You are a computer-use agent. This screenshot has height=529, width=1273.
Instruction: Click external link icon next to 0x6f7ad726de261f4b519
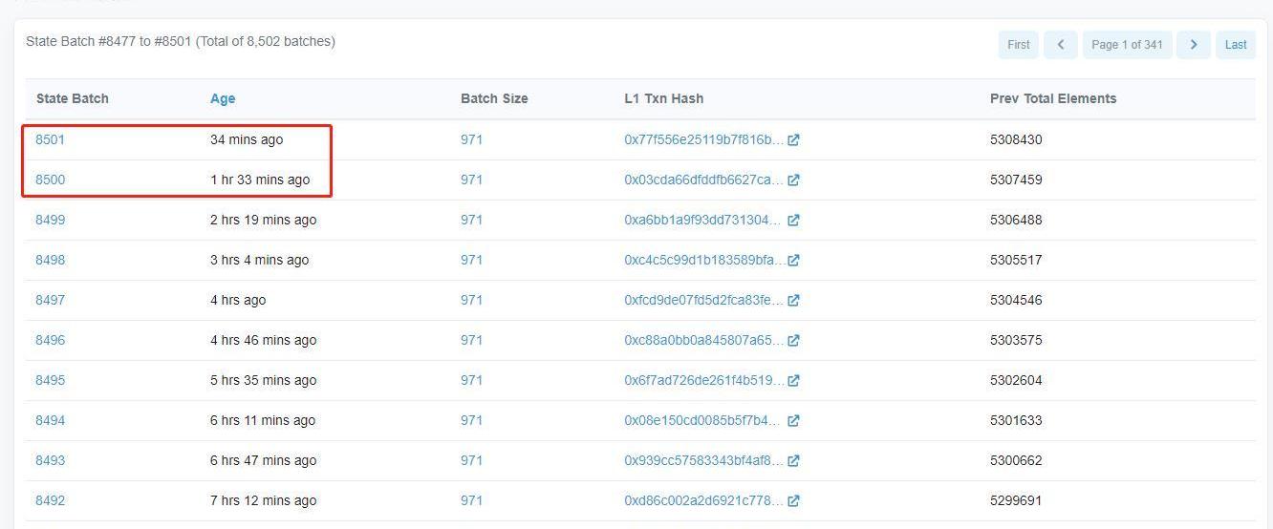(793, 381)
